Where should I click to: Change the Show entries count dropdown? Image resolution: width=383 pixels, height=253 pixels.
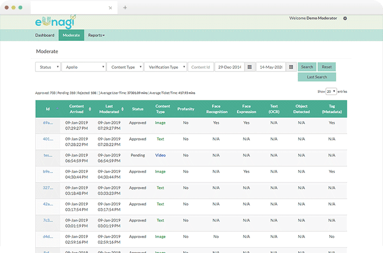click(x=331, y=91)
